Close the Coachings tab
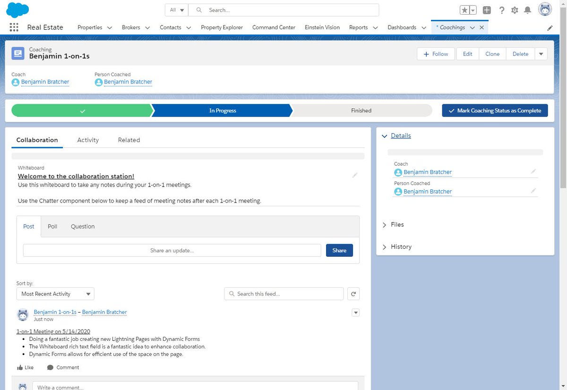567x390 pixels. coord(481,27)
